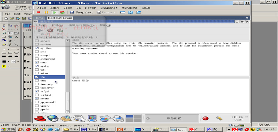Select the winbind service row
Screen dimensions: 278x132
[x=49, y=95]
